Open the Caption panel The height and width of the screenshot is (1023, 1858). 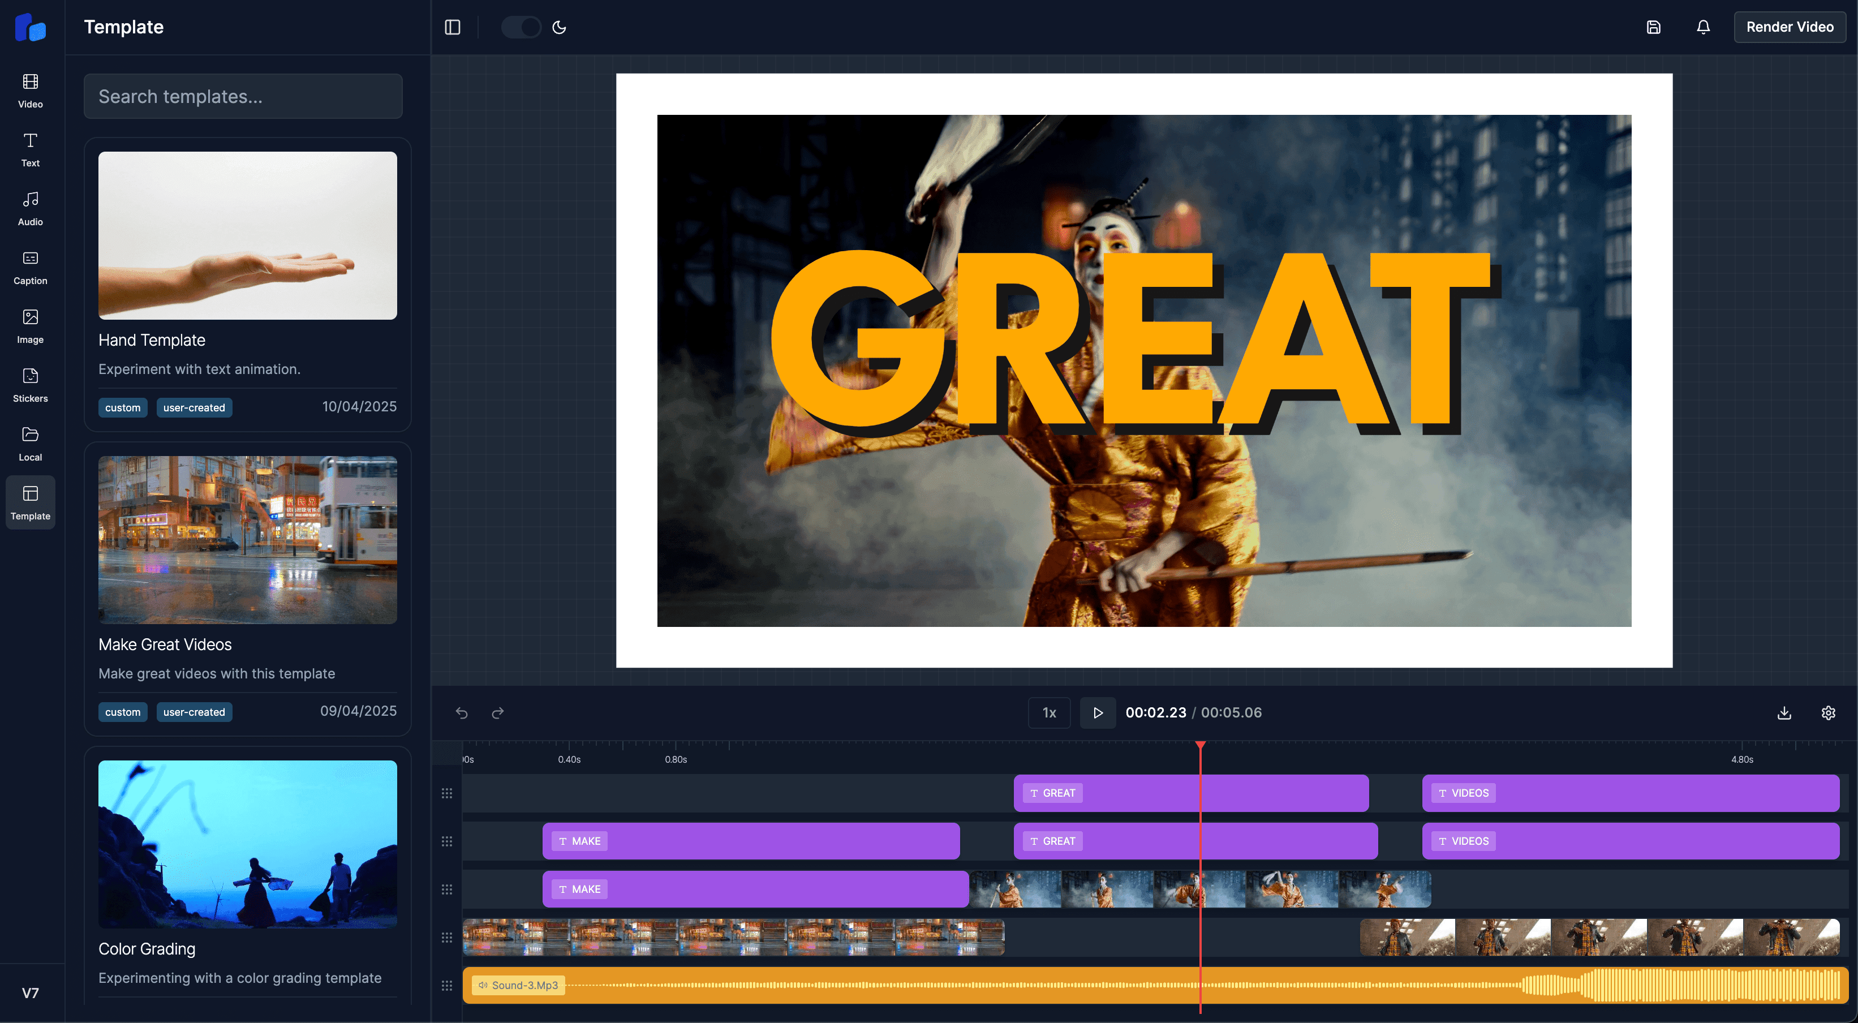coord(31,268)
